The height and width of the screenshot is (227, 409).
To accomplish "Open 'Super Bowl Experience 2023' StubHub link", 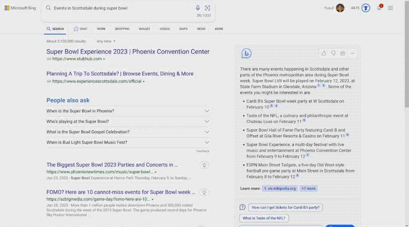I will (x=128, y=52).
